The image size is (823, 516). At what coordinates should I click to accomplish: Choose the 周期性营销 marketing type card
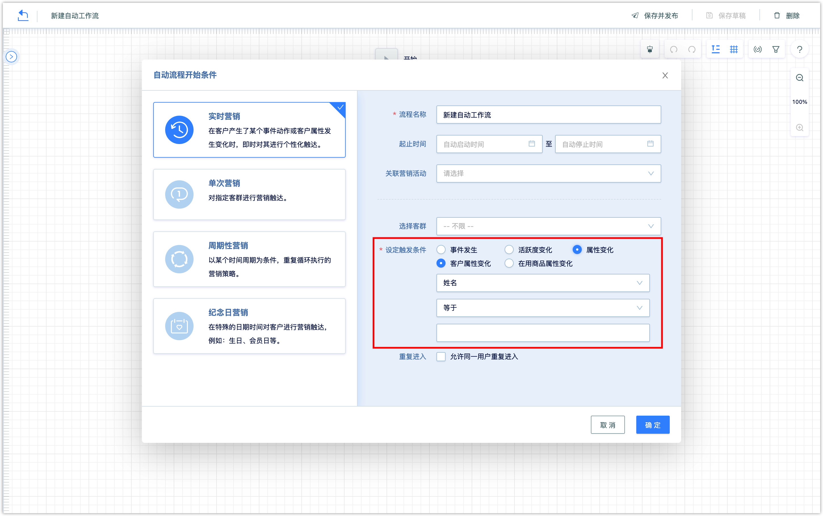click(x=249, y=259)
